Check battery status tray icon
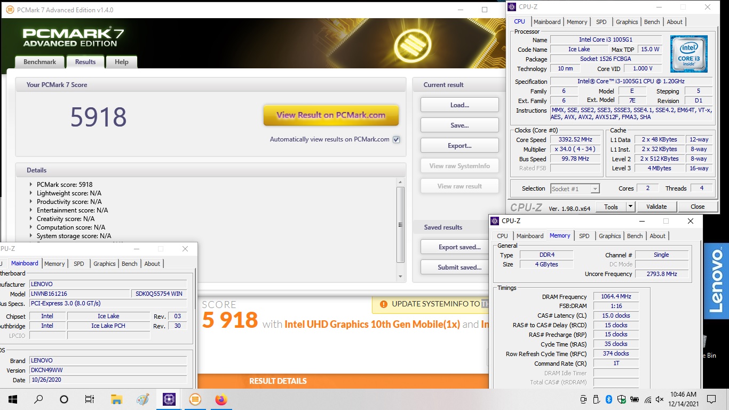Viewport: 729px width, 410px height. (x=635, y=399)
